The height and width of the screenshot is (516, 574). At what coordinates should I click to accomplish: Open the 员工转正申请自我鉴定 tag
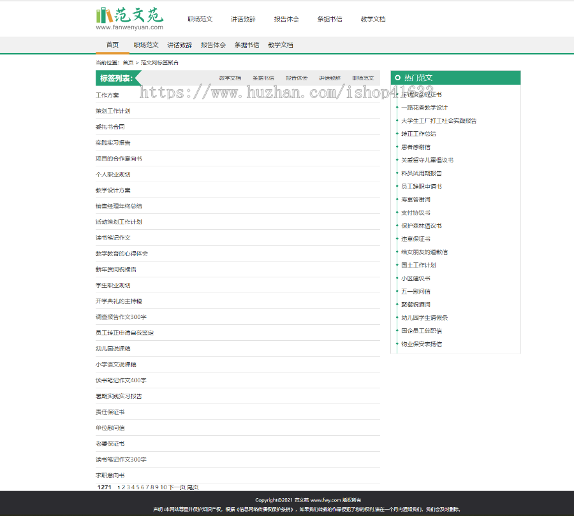pyautogui.click(x=125, y=333)
